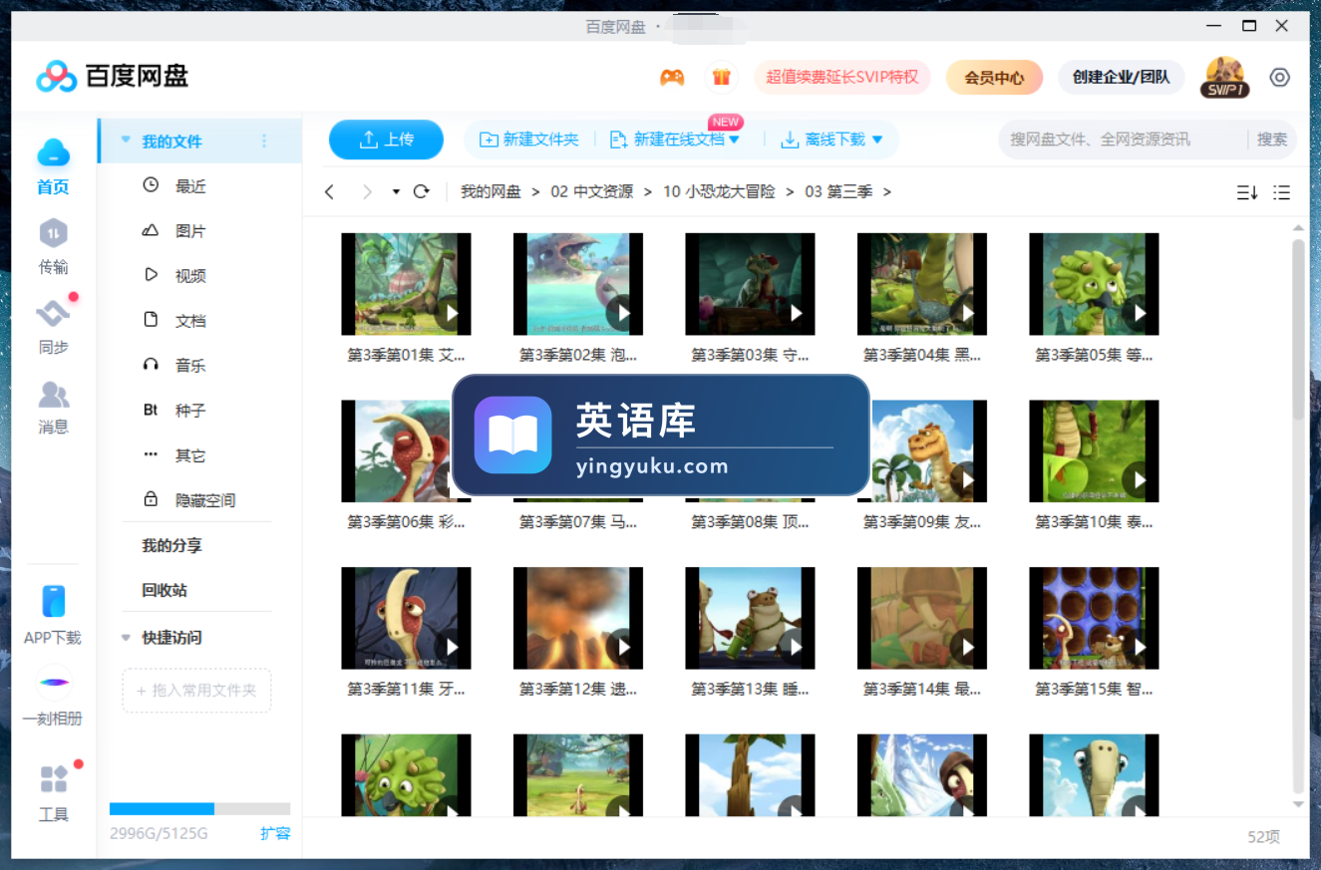Navigate to 10 小恐龙大冒险 breadcrumb
1321x870 pixels.
719,191
